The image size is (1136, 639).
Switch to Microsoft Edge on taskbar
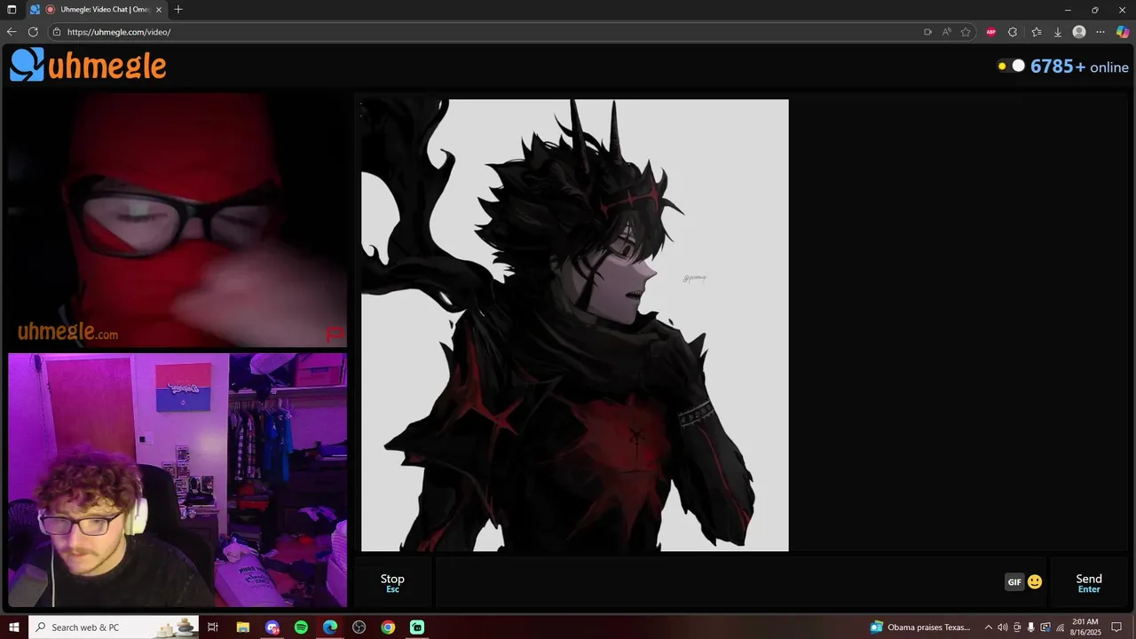coord(330,627)
